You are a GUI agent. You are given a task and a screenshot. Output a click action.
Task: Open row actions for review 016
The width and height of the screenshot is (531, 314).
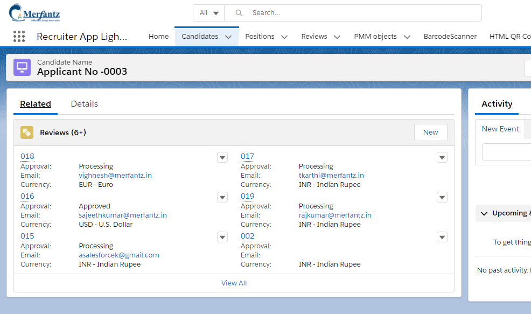click(x=222, y=197)
